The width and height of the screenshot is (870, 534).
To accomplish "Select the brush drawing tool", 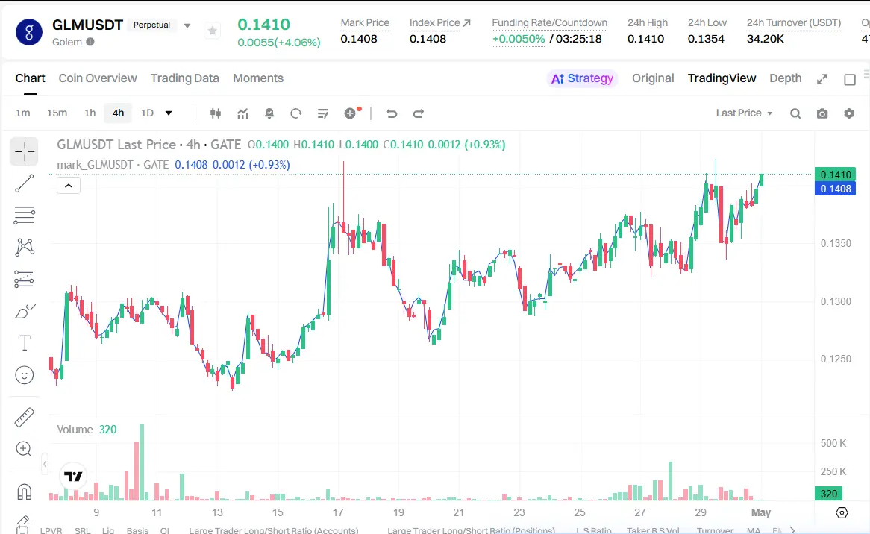I will pyautogui.click(x=25, y=312).
